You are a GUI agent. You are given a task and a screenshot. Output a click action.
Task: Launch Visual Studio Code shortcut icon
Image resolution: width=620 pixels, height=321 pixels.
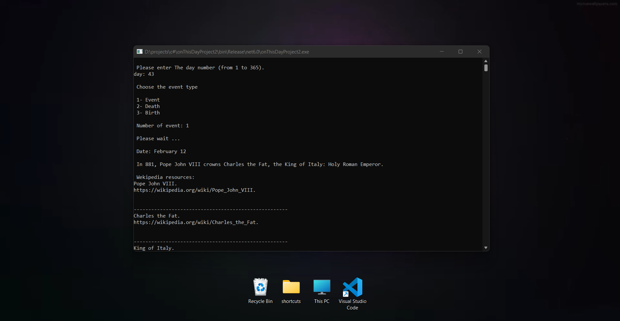pyautogui.click(x=352, y=287)
